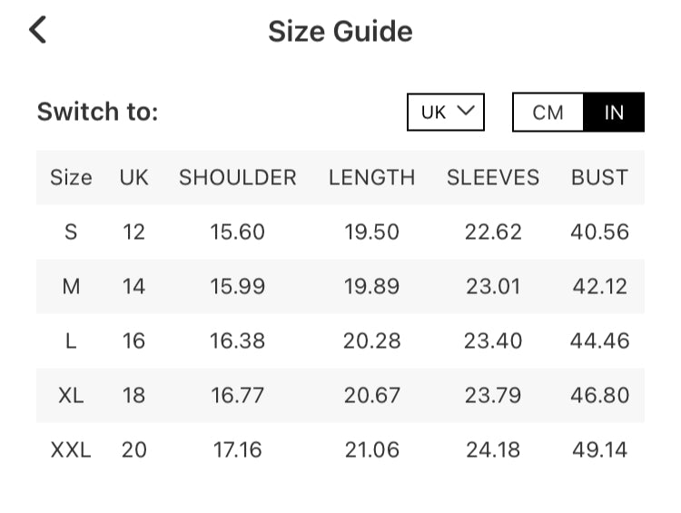The width and height of the screenshot is (681, 513).
Task: Click the LENGTH column header
Action: coord(371,177)
